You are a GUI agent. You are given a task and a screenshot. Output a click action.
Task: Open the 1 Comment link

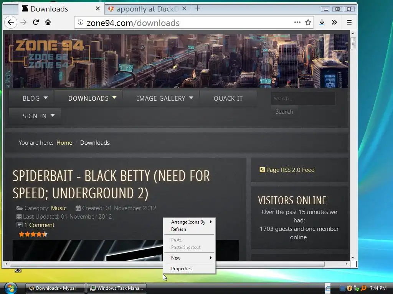[39, 225]
